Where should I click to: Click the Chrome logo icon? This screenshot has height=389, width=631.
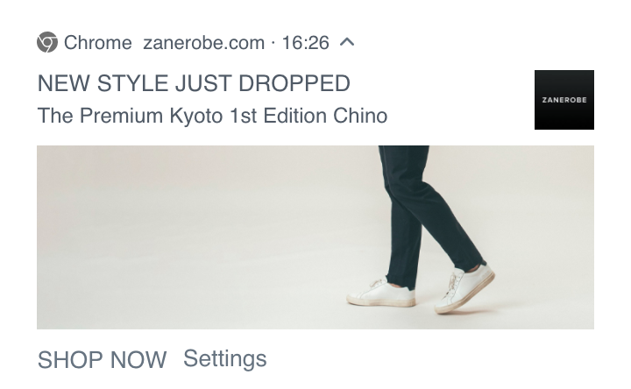pos(47,42)
